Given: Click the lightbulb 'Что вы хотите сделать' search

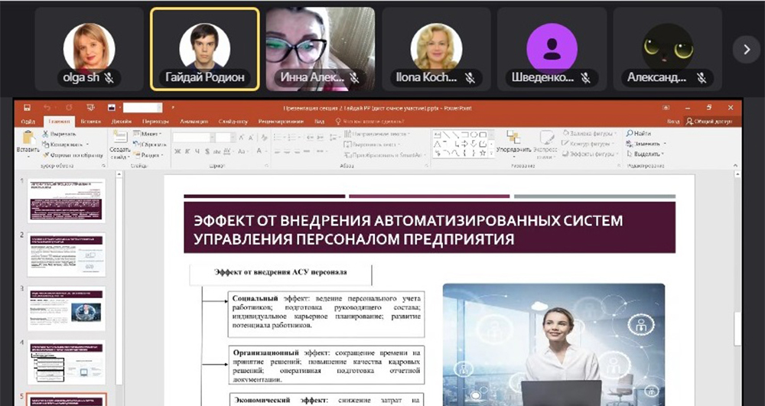Looking at the screenshot, I should pyautogui.click(x=369, y=122).
